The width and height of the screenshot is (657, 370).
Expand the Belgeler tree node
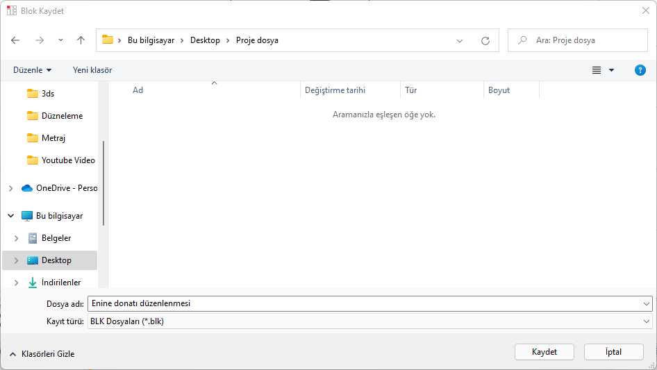17,238
